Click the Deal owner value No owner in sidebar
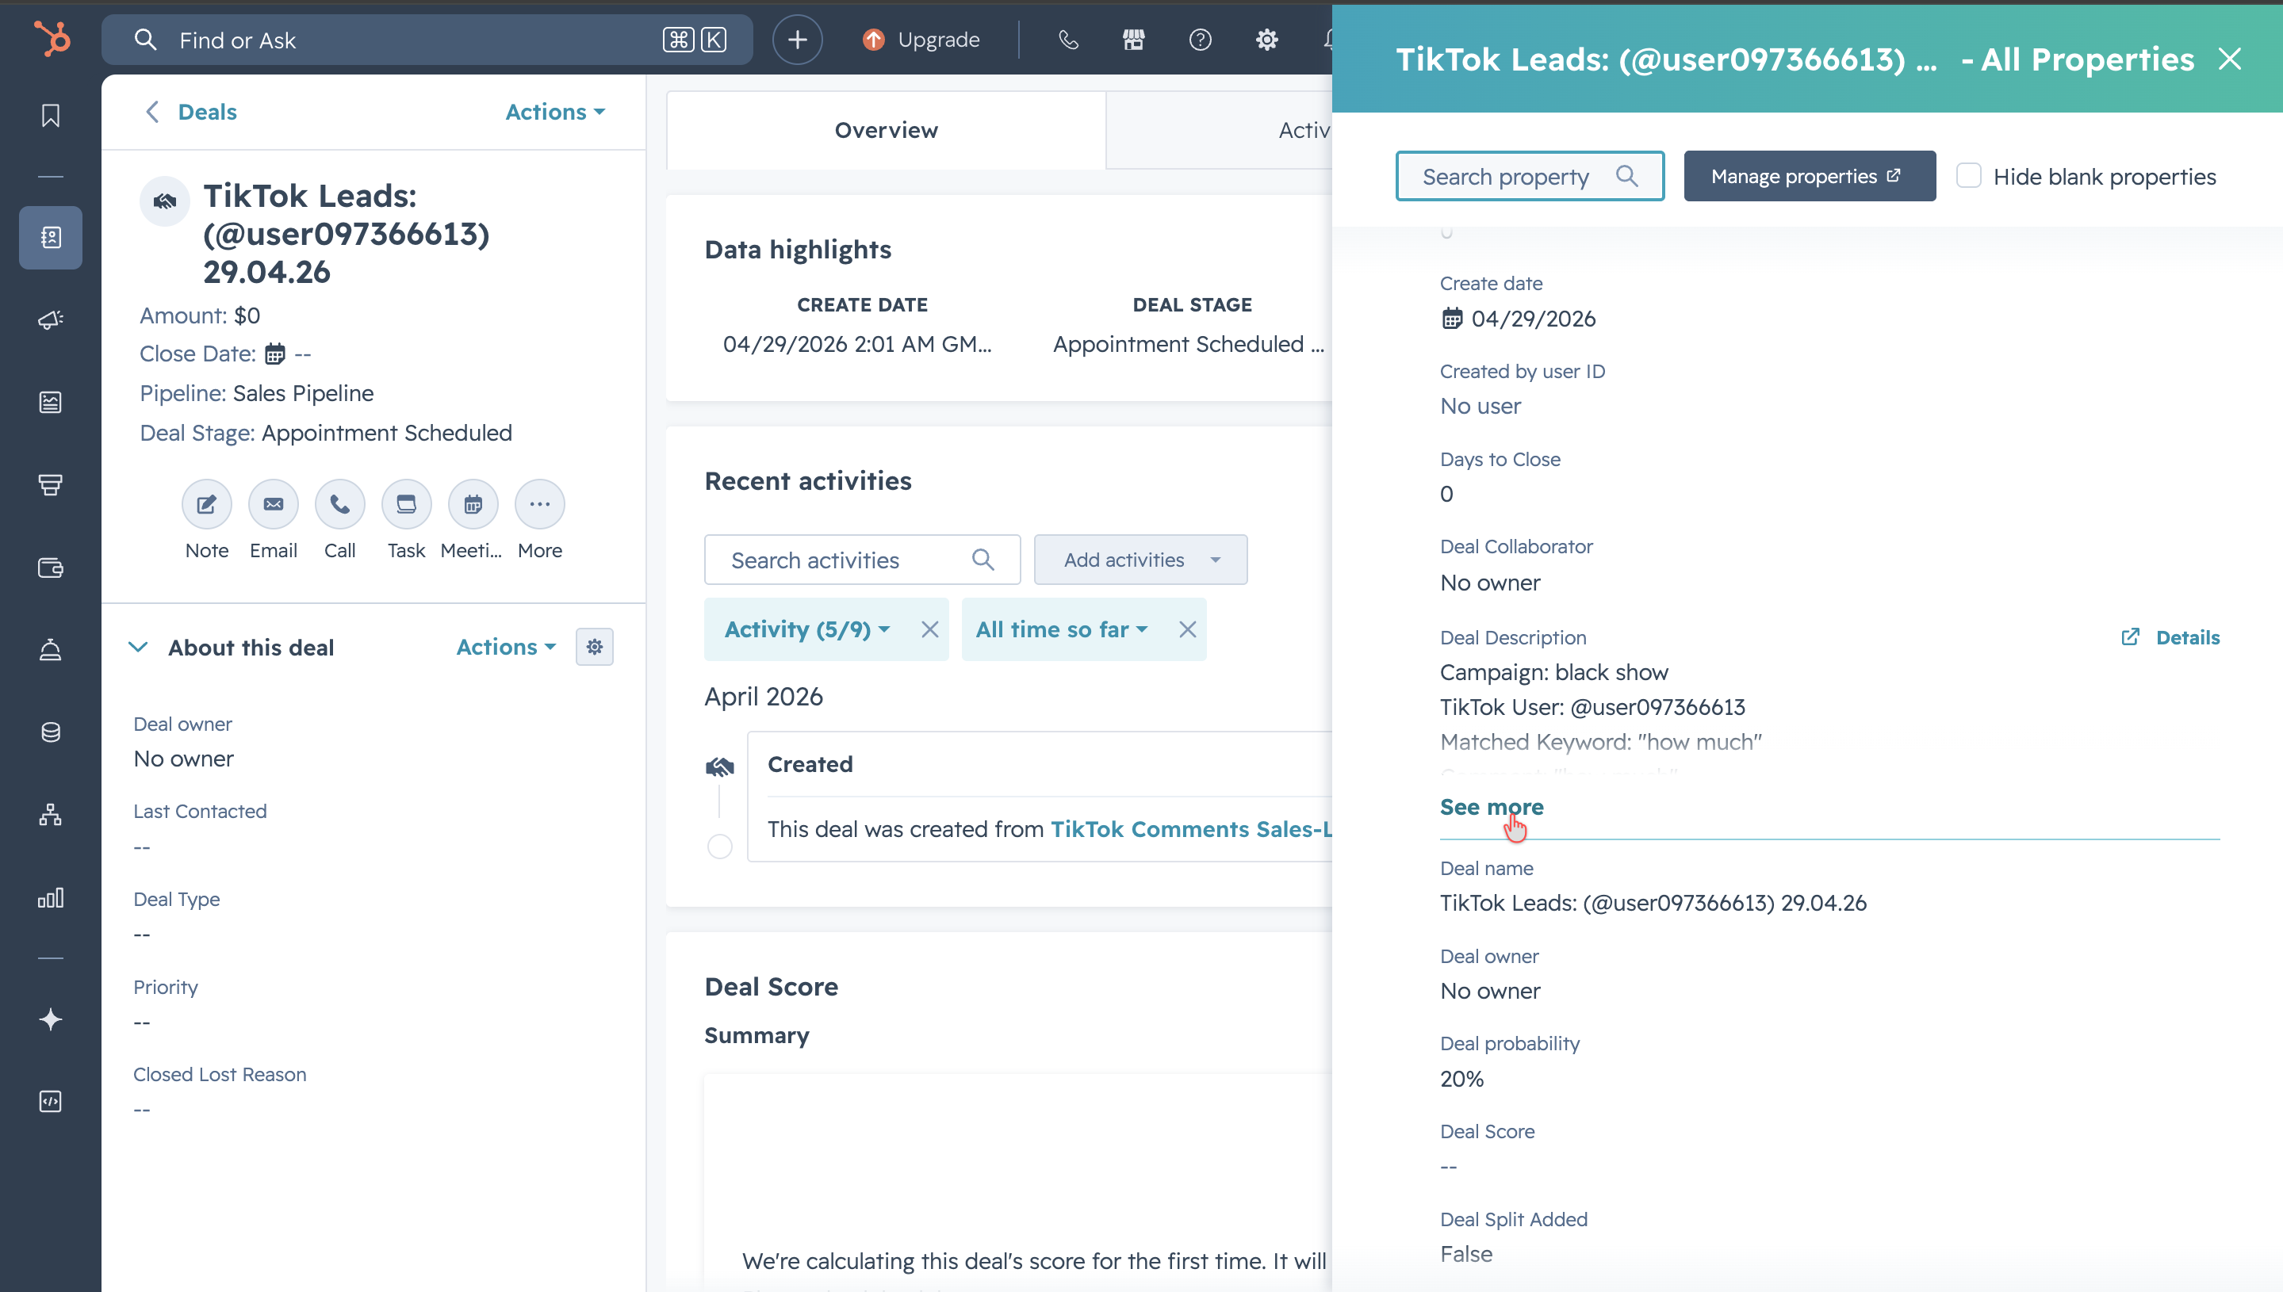Screen dimensions: 2283x1292 184,759
